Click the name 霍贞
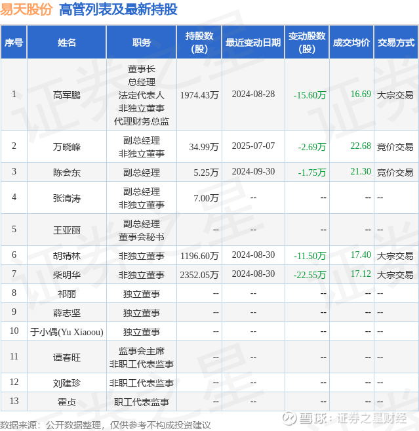Image resolution: width=419 pixels, height=431 pixels. click(66, 402)
